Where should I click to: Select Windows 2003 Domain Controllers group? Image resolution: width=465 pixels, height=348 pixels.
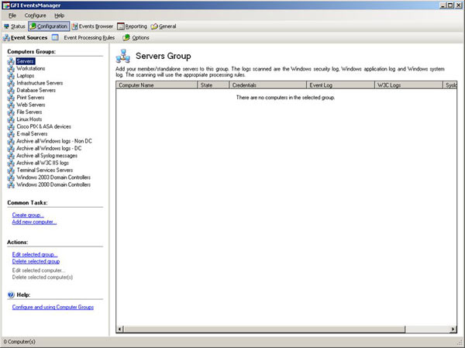[53, 177]
